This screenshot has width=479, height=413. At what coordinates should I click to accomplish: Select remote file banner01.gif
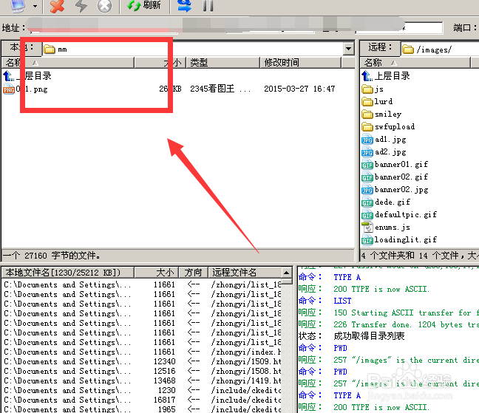395,165
